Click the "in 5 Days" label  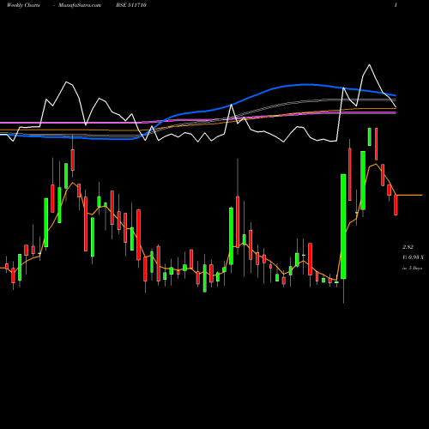point(412,269)
